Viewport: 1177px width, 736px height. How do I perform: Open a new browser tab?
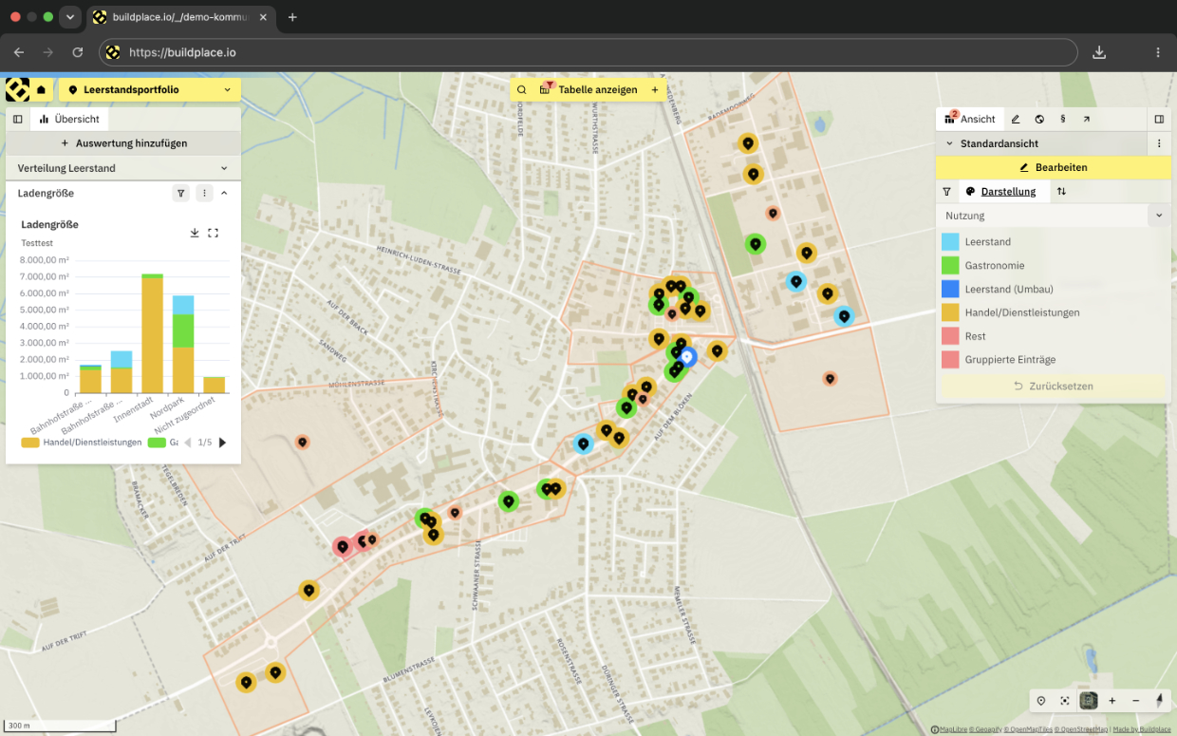292,17
